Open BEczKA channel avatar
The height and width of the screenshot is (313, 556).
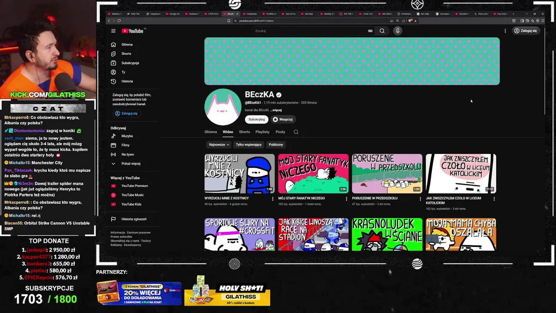tap(223, 107)
